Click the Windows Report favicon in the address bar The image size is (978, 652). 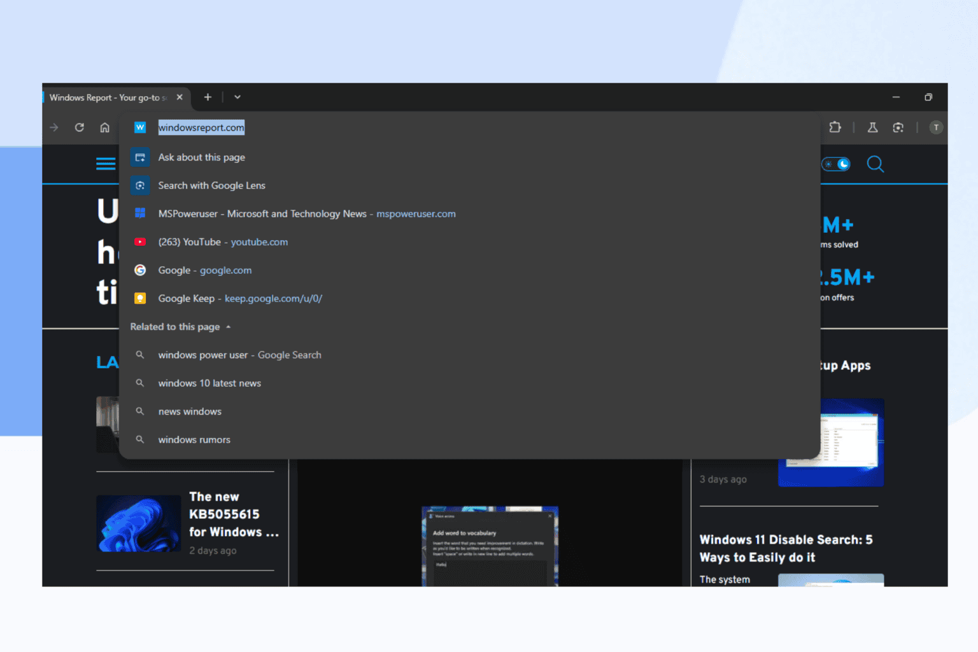140,127
